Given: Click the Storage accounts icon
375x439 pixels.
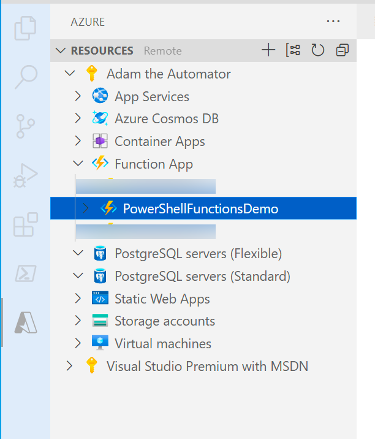Looking at the screenshot, I should [x=100, y=320].
